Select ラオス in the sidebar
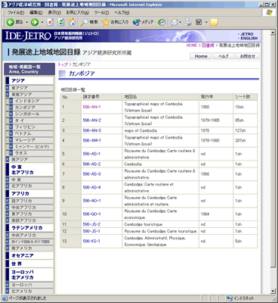 [x=31, y=153]
